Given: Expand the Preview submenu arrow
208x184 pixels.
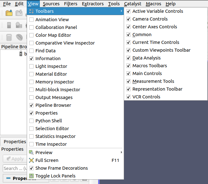Looking at the screenshot, I should 121,152.
